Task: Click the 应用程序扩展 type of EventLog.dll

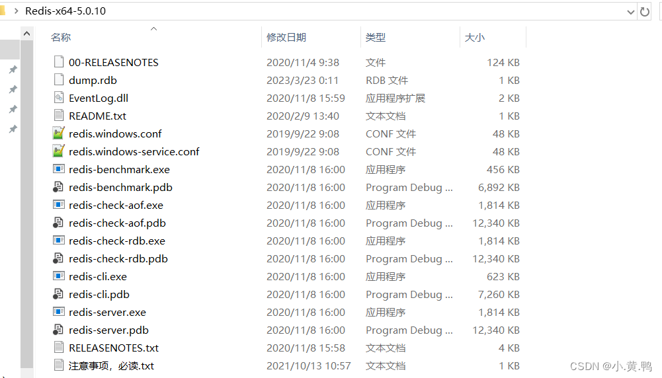Action: pos(395,98)
